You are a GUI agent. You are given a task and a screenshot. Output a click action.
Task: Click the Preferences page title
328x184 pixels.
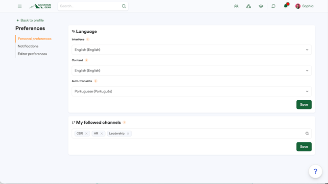[x=30, y=28]
